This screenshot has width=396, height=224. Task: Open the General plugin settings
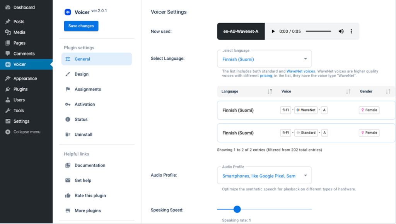point(82,59)
